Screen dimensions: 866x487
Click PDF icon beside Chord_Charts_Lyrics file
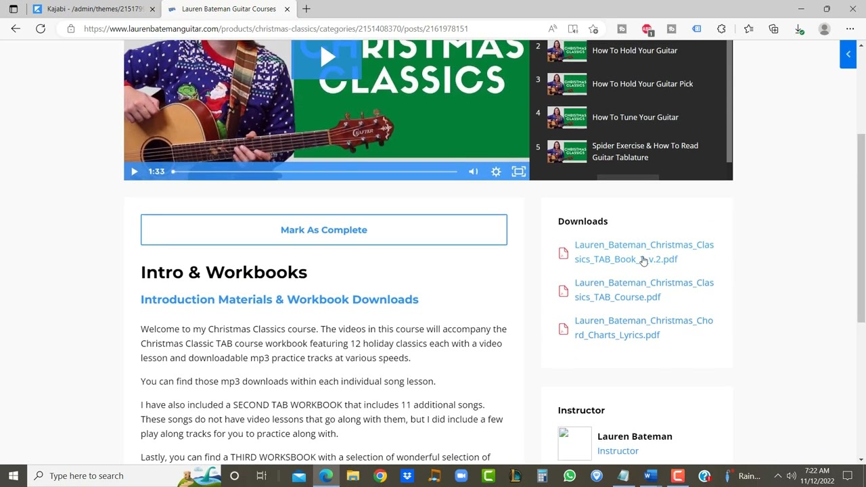[x=564, y=329]
